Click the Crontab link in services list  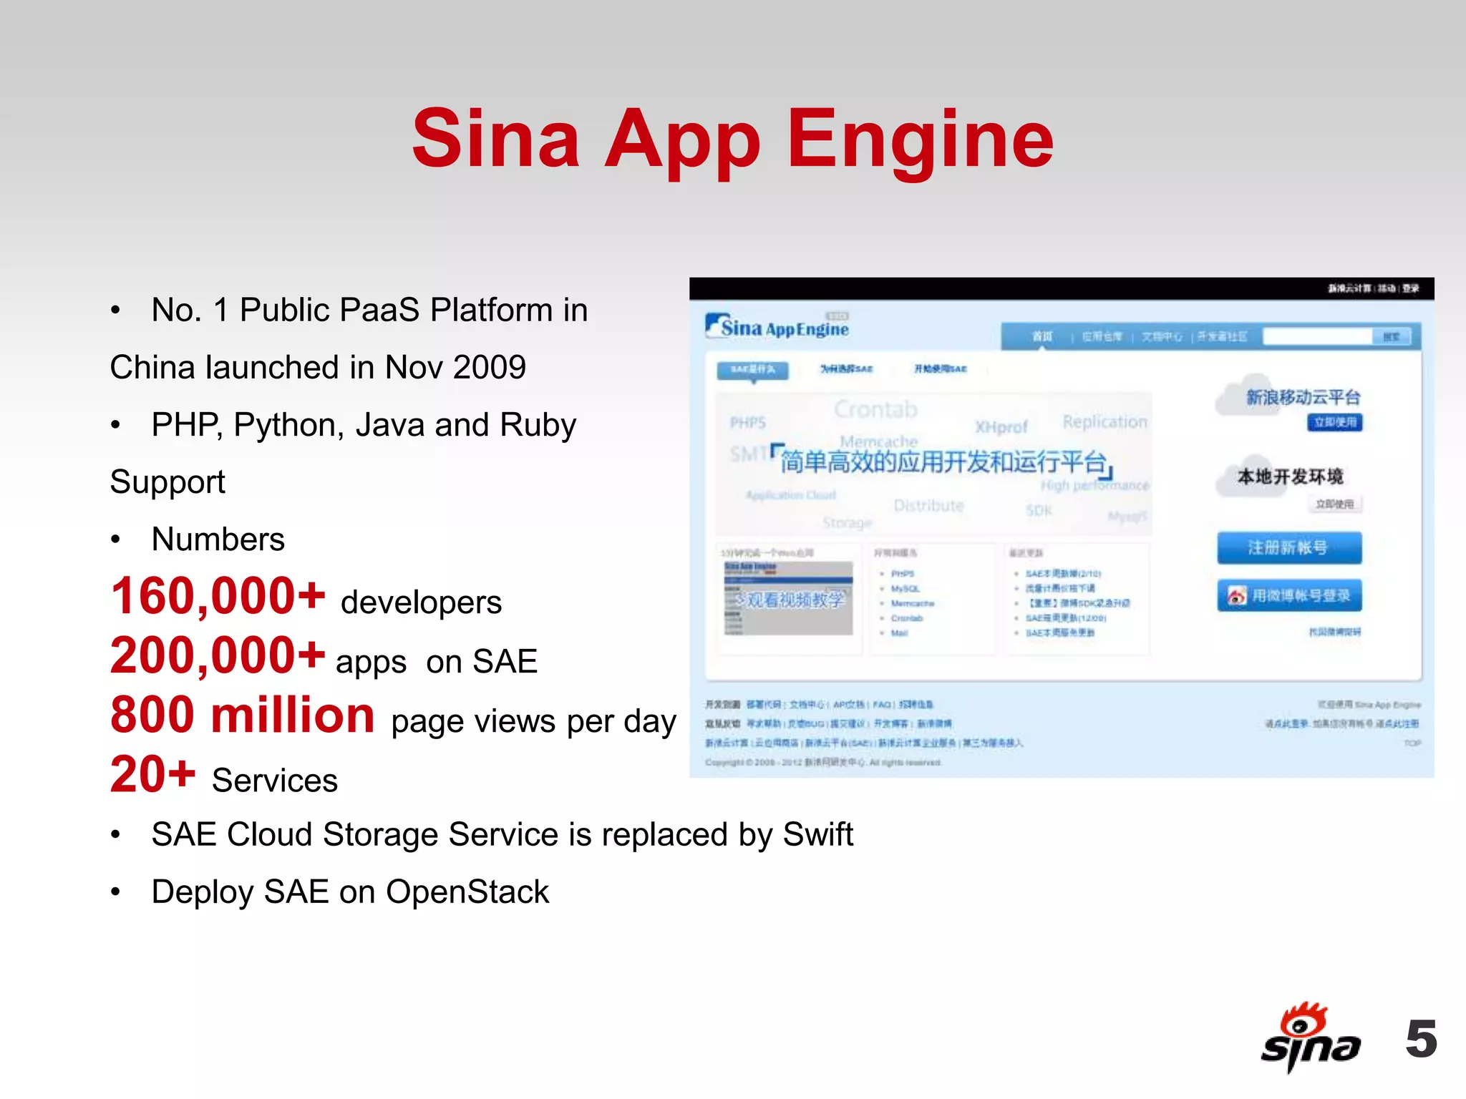click(x=906, y=618)
